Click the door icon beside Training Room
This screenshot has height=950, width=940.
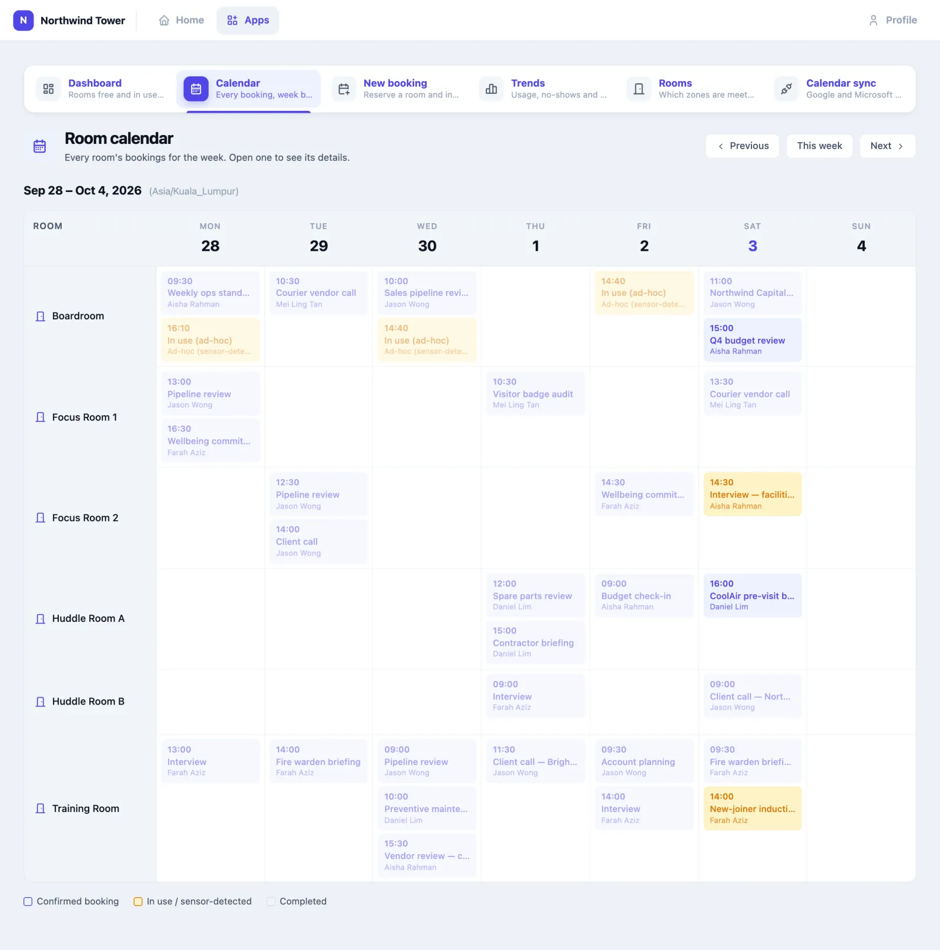[x=41, y=808]
